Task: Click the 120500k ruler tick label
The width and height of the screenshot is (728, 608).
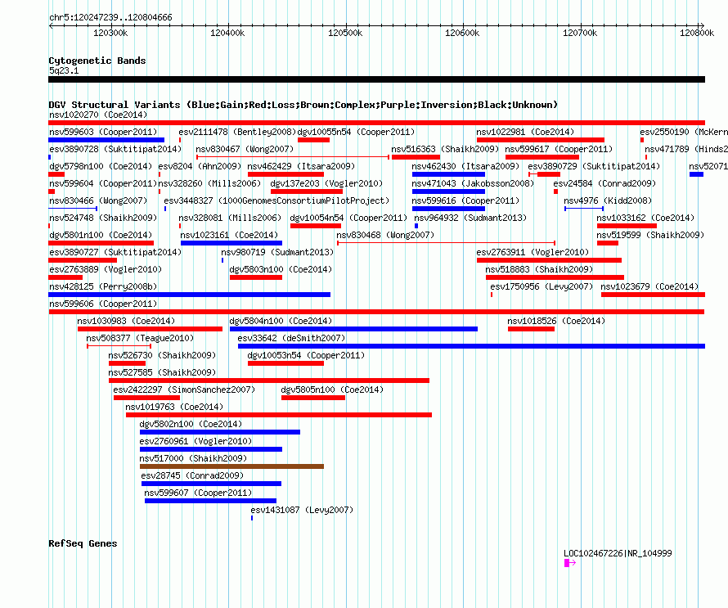Action: coord(345,33)
